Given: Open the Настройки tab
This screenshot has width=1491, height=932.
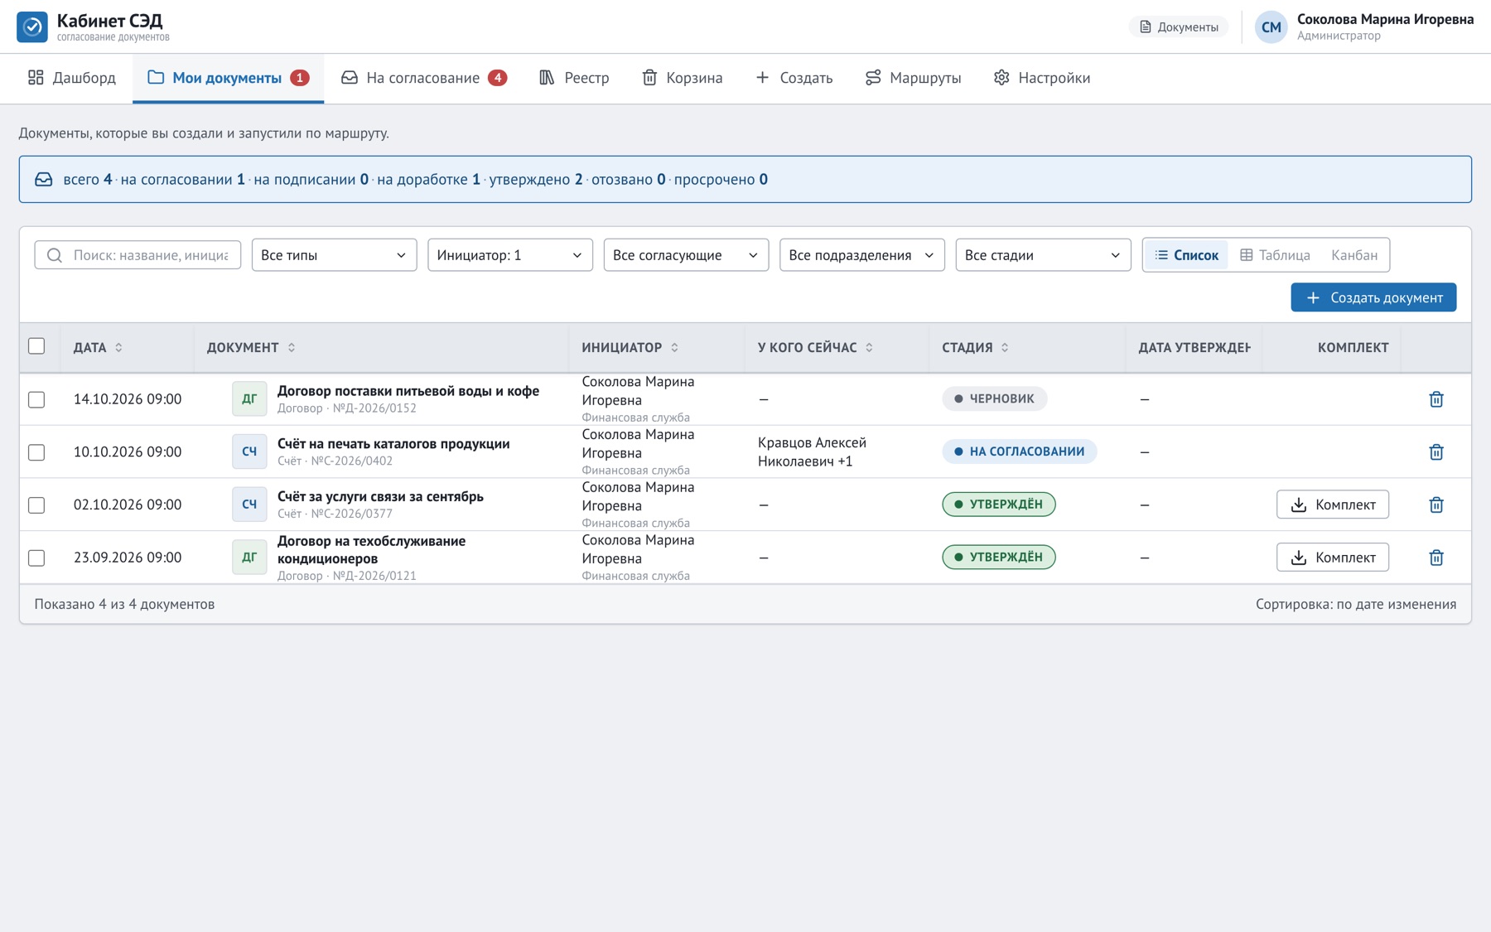Looking at the screenshot, I should (1042, 78).
